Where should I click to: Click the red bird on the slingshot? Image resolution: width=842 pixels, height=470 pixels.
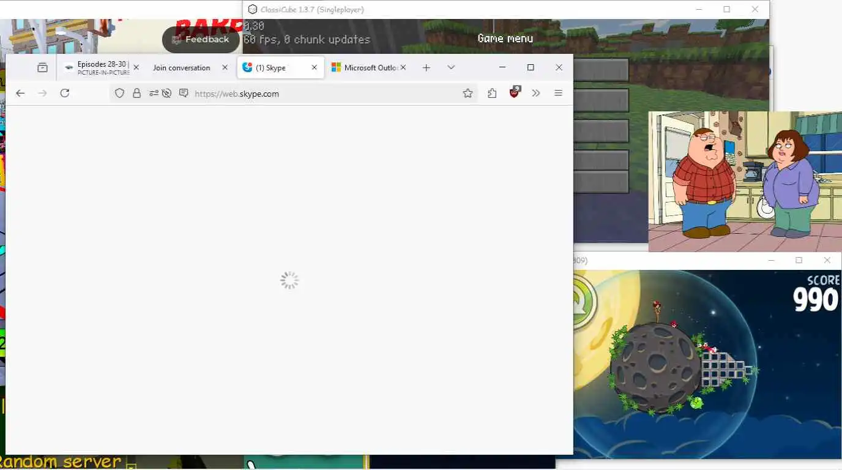(657, 304)
